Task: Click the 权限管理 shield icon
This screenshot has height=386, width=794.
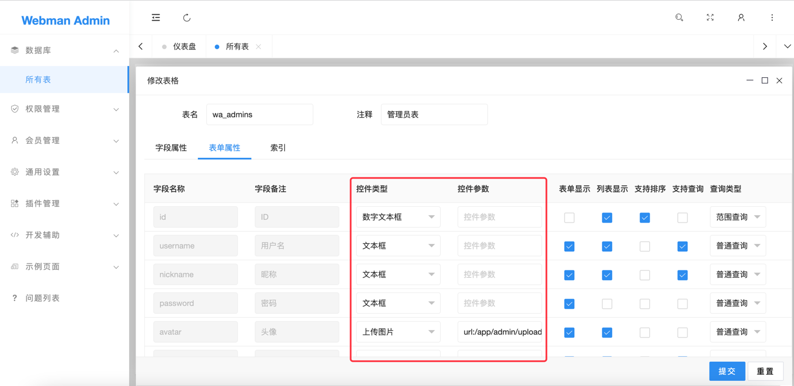Action: pyautogui.click(x=15, y=109)
